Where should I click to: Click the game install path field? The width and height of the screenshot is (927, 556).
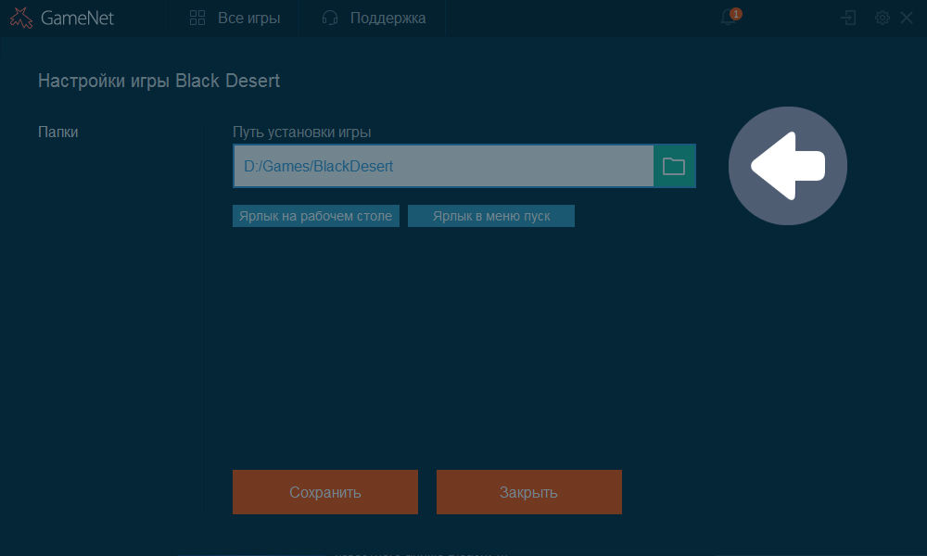pyautogui.click(x=443, y=166)
